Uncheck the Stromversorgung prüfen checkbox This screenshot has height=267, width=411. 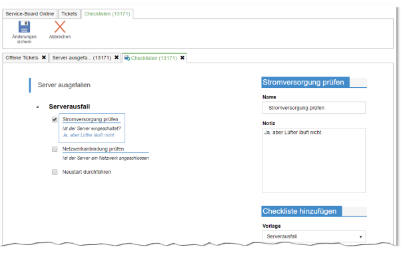55,120
